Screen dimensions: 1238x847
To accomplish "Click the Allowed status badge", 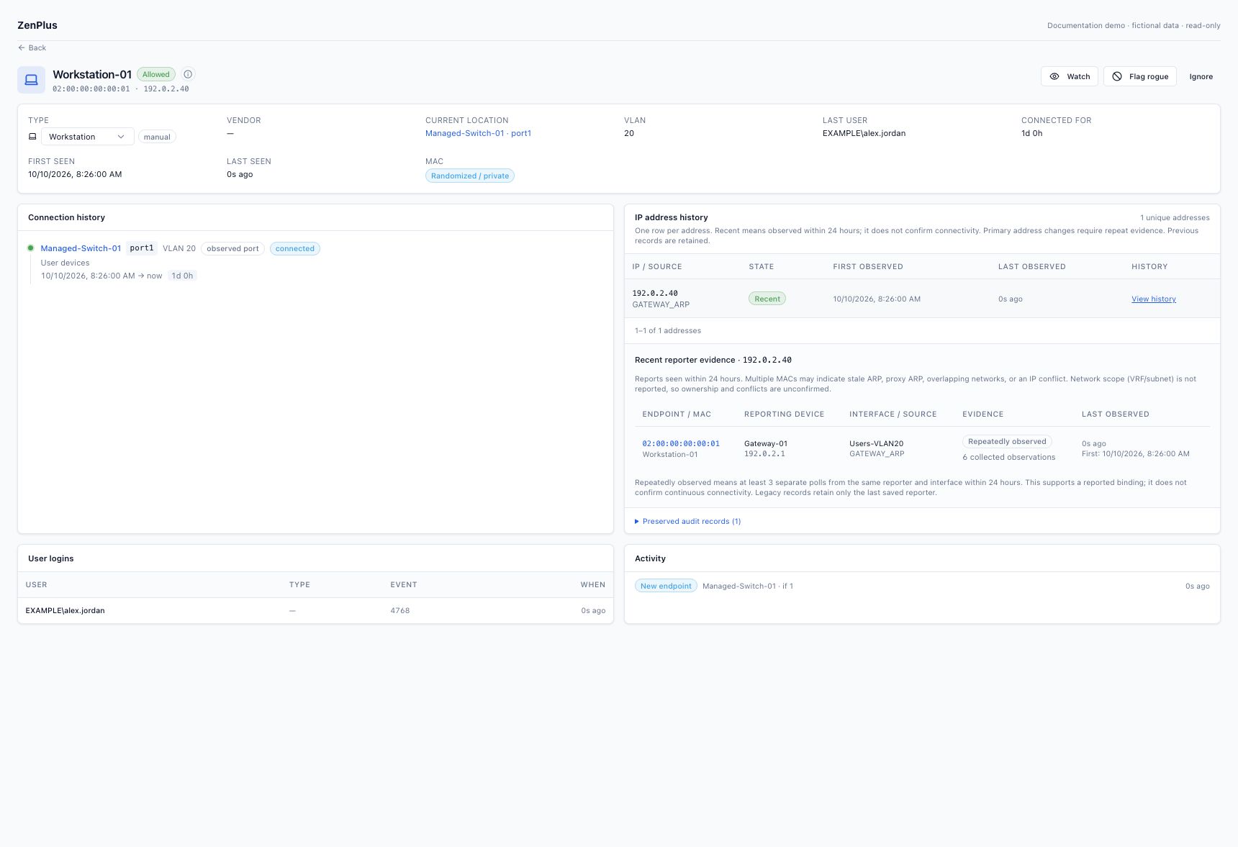I will click(156, 74).
